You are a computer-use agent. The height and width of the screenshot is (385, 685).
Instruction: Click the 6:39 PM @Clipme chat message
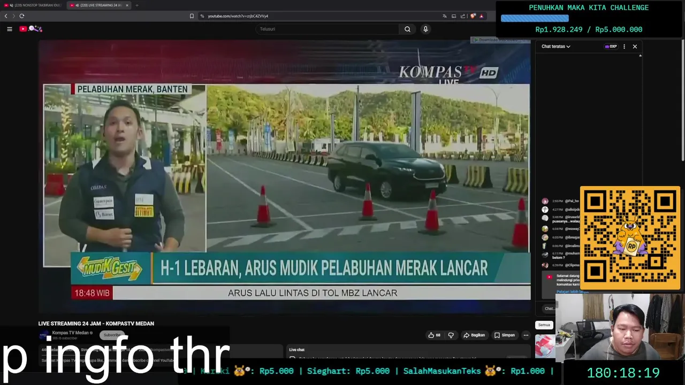click(x=561, y=265)
